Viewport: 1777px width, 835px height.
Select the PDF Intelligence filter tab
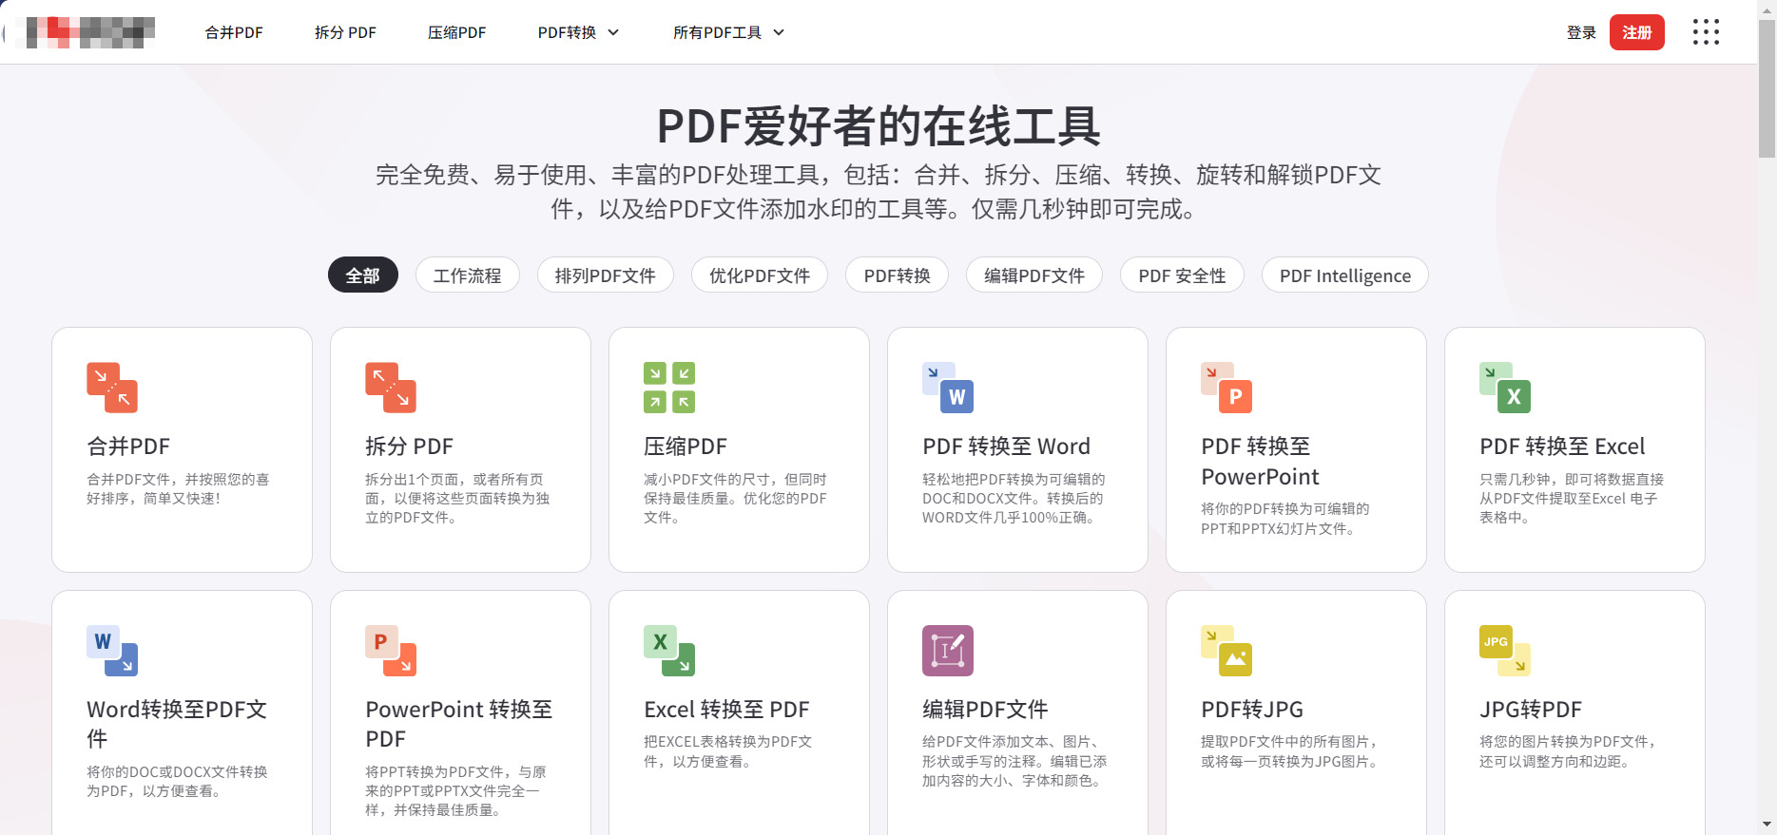[x=1344, y=275]
